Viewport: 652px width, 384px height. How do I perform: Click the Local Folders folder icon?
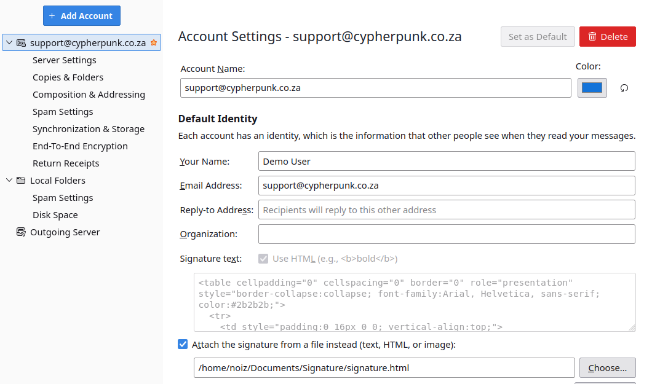pyautogui.click(x=21, y=180)
